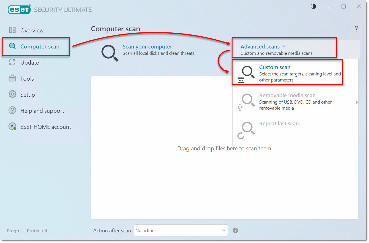Go to the Overview section
This screenshot has height=243, width=369.
click(x=32, y=30)
